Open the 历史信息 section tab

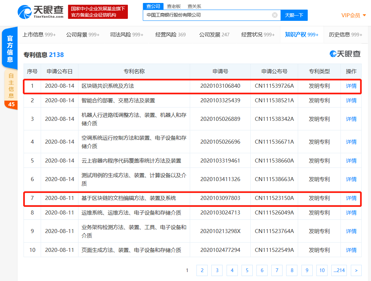[346, 34]
